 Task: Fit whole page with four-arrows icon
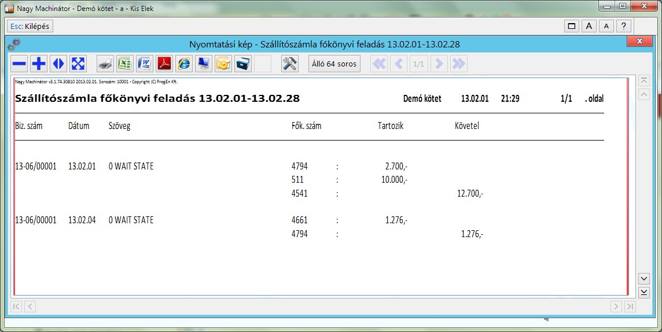79,64
